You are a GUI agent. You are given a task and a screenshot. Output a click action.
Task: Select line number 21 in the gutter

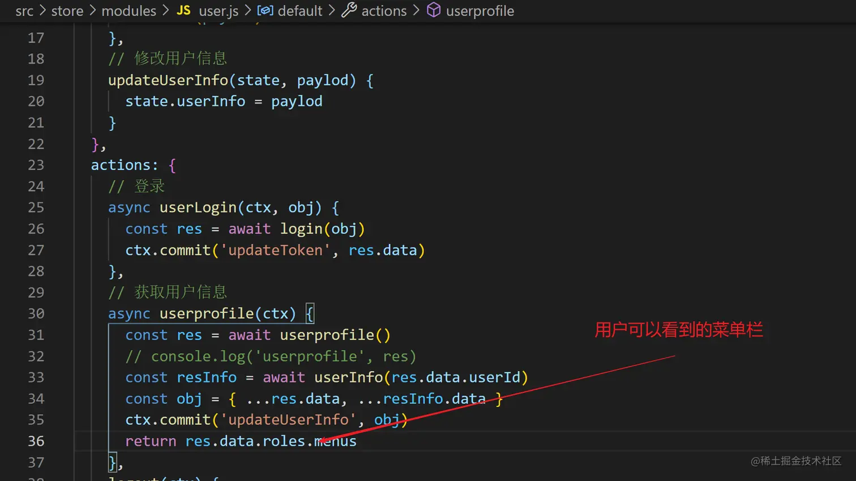(x=36, y=123)
